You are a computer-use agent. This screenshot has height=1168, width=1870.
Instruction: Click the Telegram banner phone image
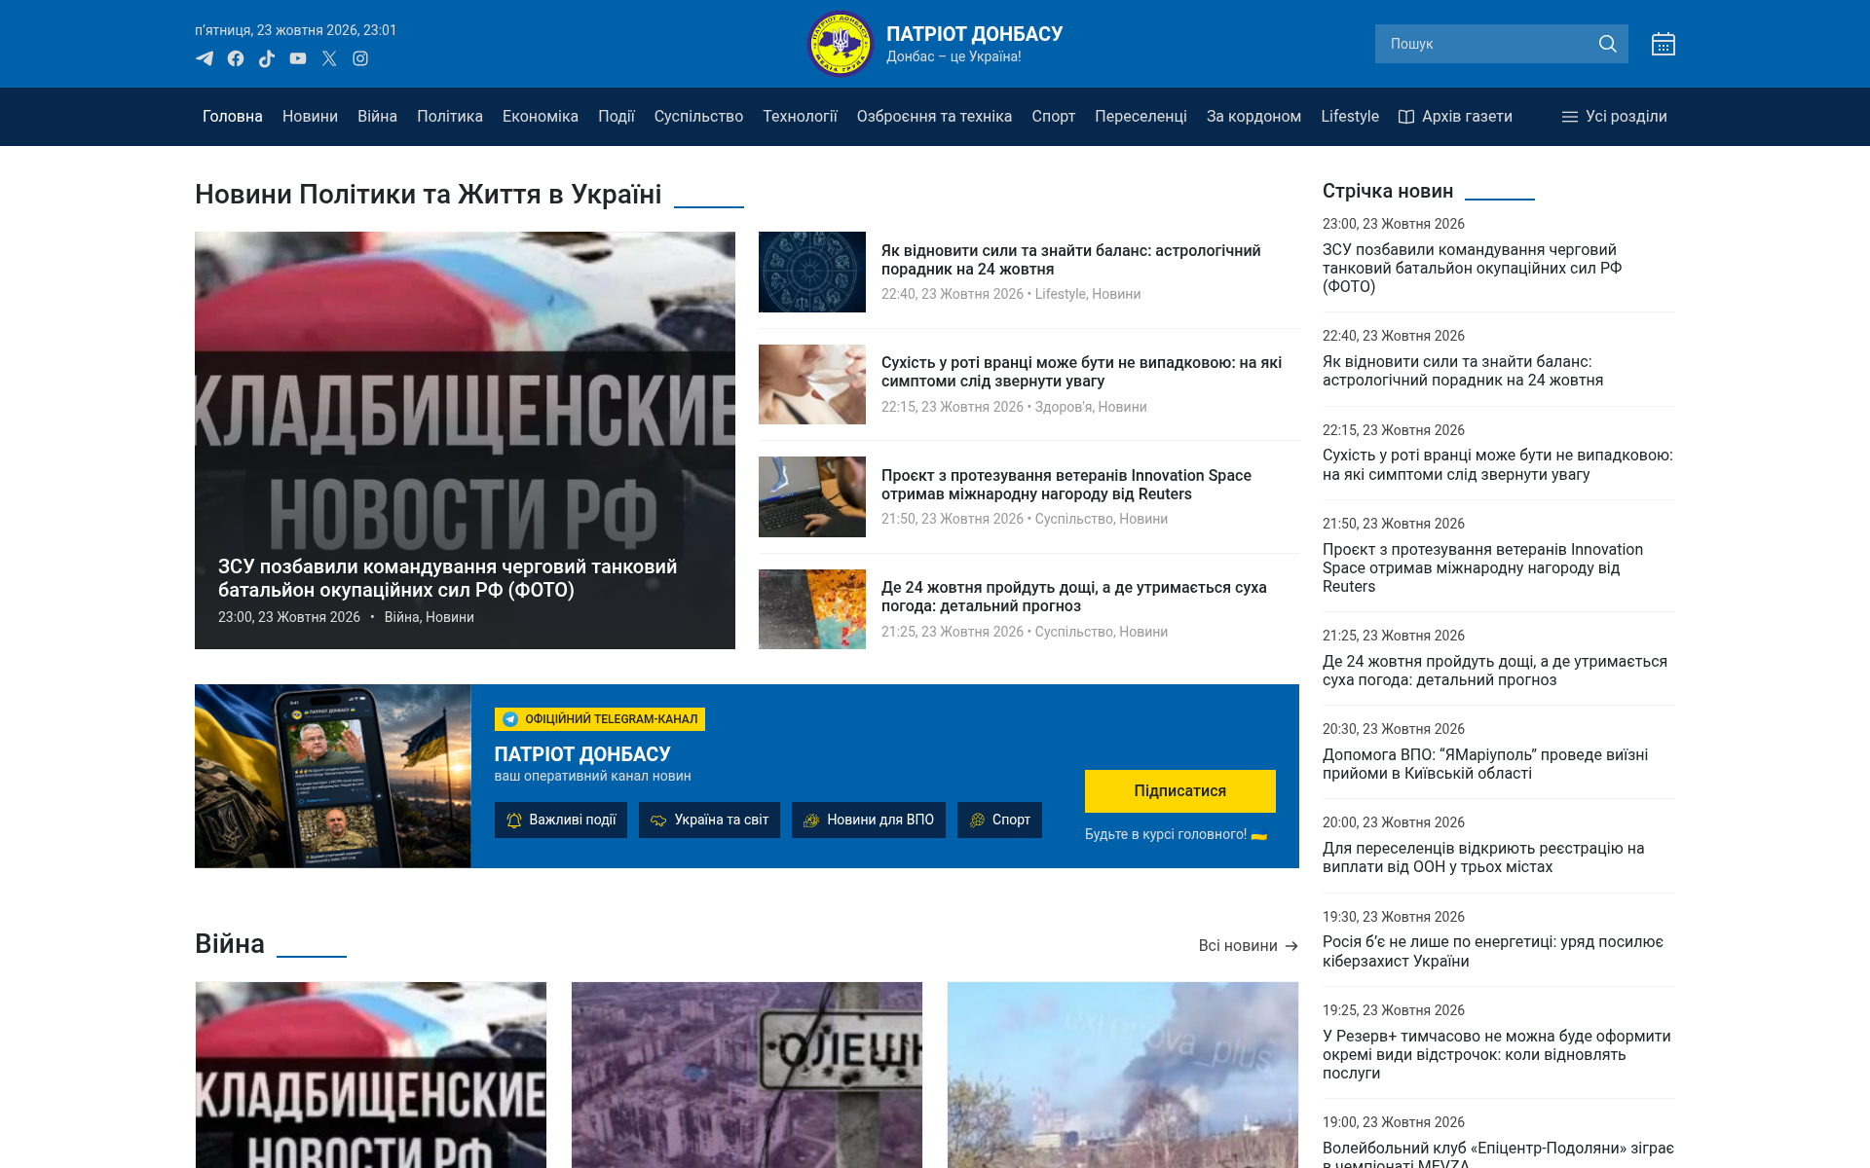pos(332,776)
